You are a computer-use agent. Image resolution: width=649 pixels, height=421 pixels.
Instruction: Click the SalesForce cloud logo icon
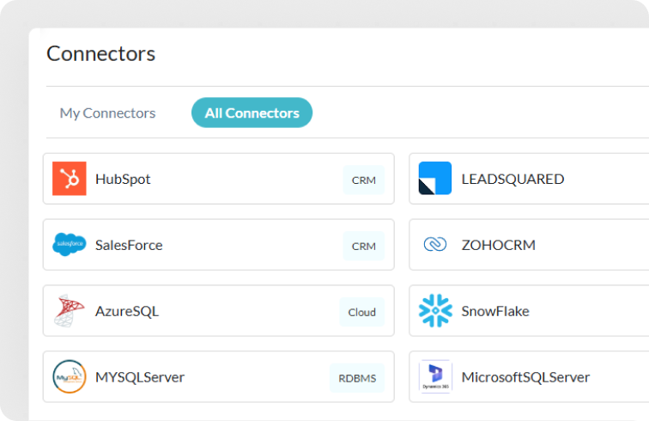click(x=69, y=245)
